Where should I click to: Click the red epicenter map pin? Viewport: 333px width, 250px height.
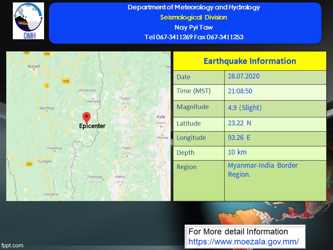point(86,117)
